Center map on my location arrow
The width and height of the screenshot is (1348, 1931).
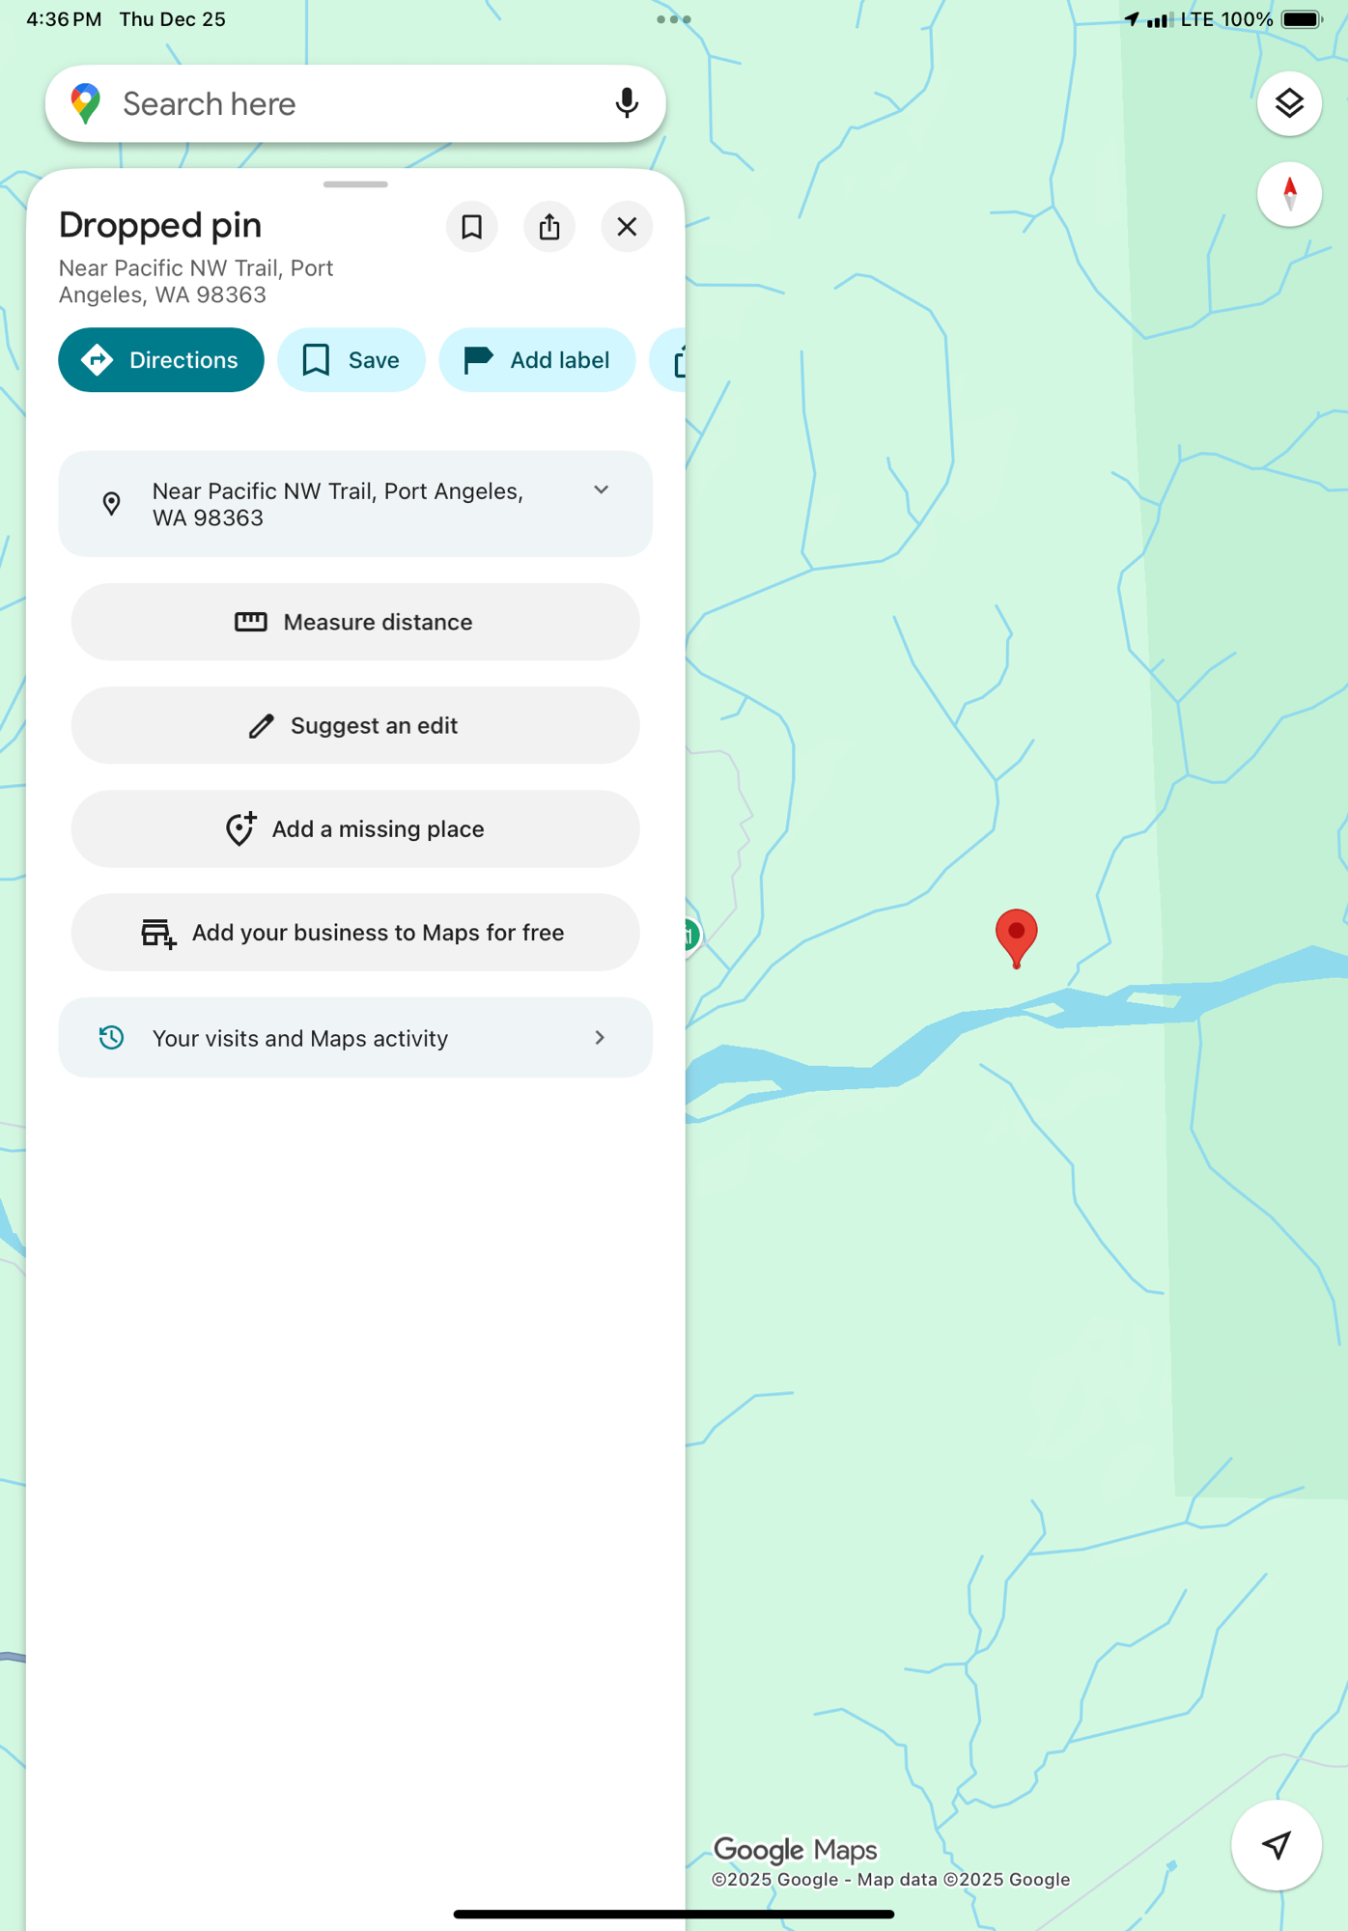[x=1277, y=1845]
